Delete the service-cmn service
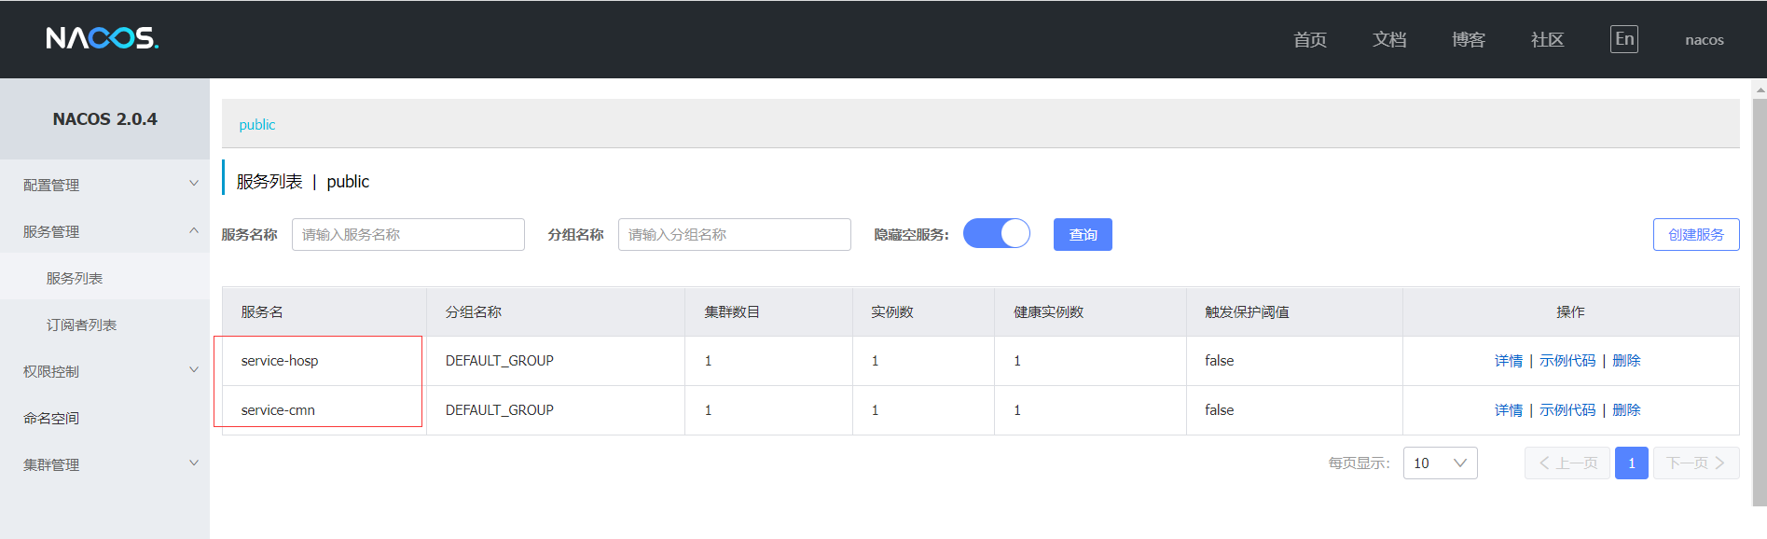This screenshot has height=539, width=1767. coord(1626,410)
